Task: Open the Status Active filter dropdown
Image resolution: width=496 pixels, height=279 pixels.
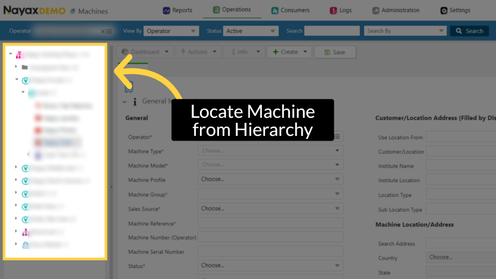Action: tap(252, 31)
